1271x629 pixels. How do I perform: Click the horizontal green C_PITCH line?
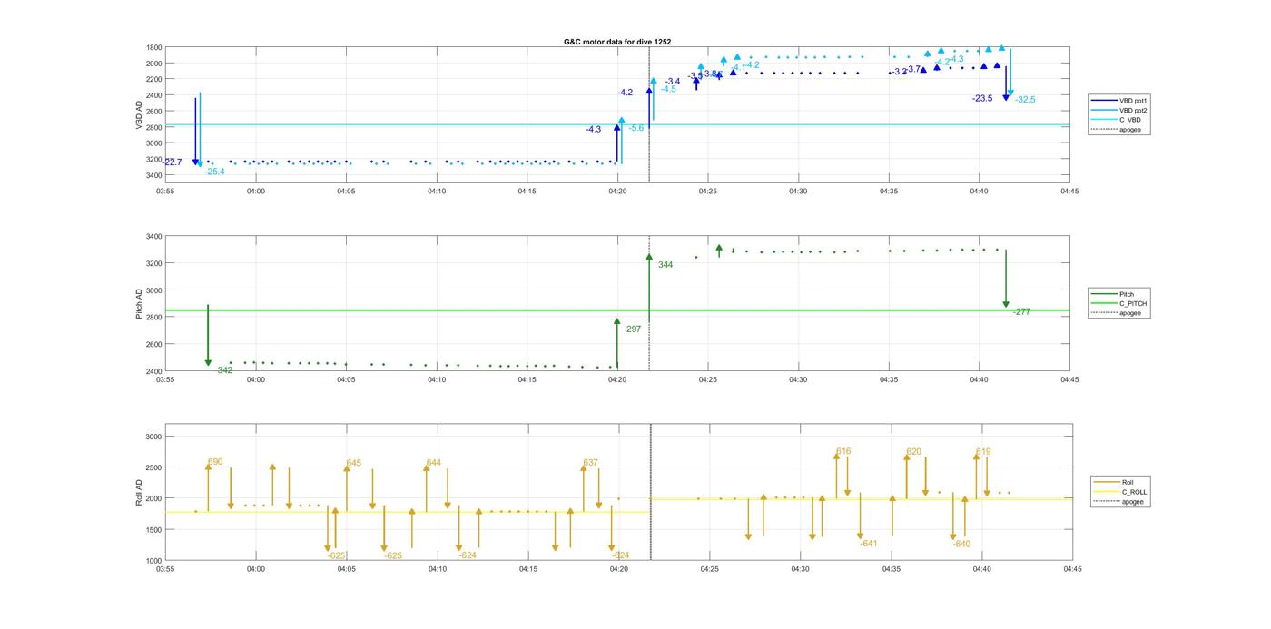pyautogui.click(x=617, y=310)
